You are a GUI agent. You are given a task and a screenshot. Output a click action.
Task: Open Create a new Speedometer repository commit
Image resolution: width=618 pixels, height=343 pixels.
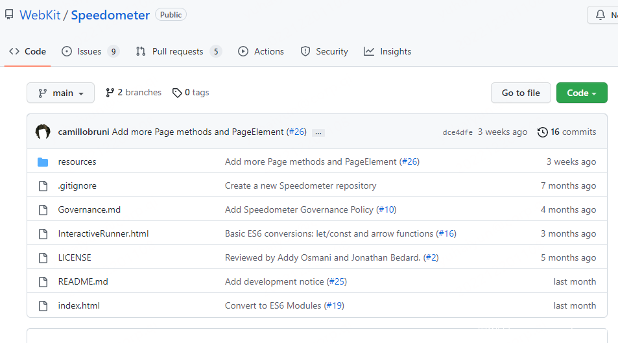click(301, 185)
